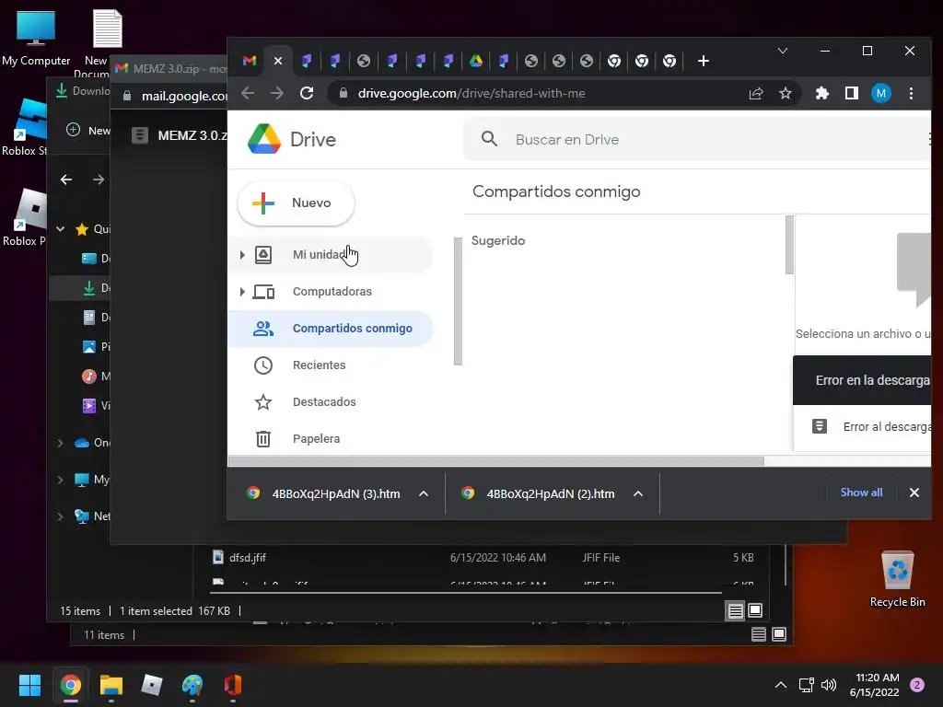Open options arrow for 4BBoXq2HpAdN (3).htm

tap(424, 493)
